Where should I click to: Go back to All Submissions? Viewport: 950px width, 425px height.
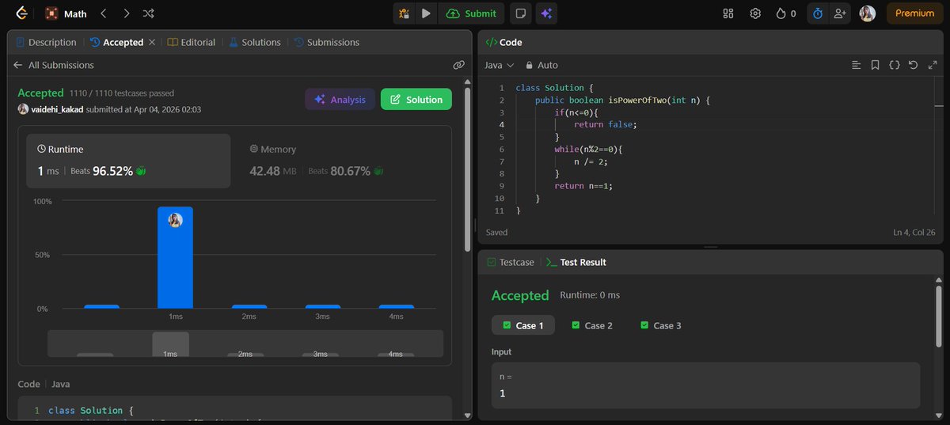click(x=54, y=65)
